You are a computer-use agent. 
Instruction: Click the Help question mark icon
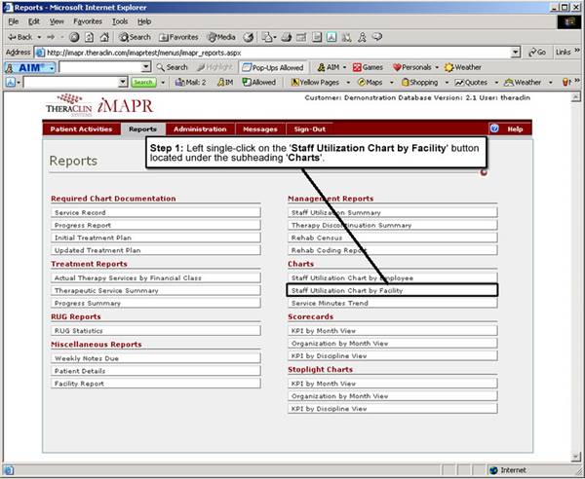pyautogui.click(x=494, y=129)
